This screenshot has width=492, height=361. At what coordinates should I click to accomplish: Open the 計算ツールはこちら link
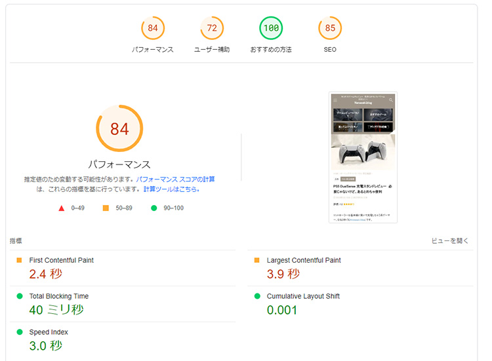click(171, 189)
